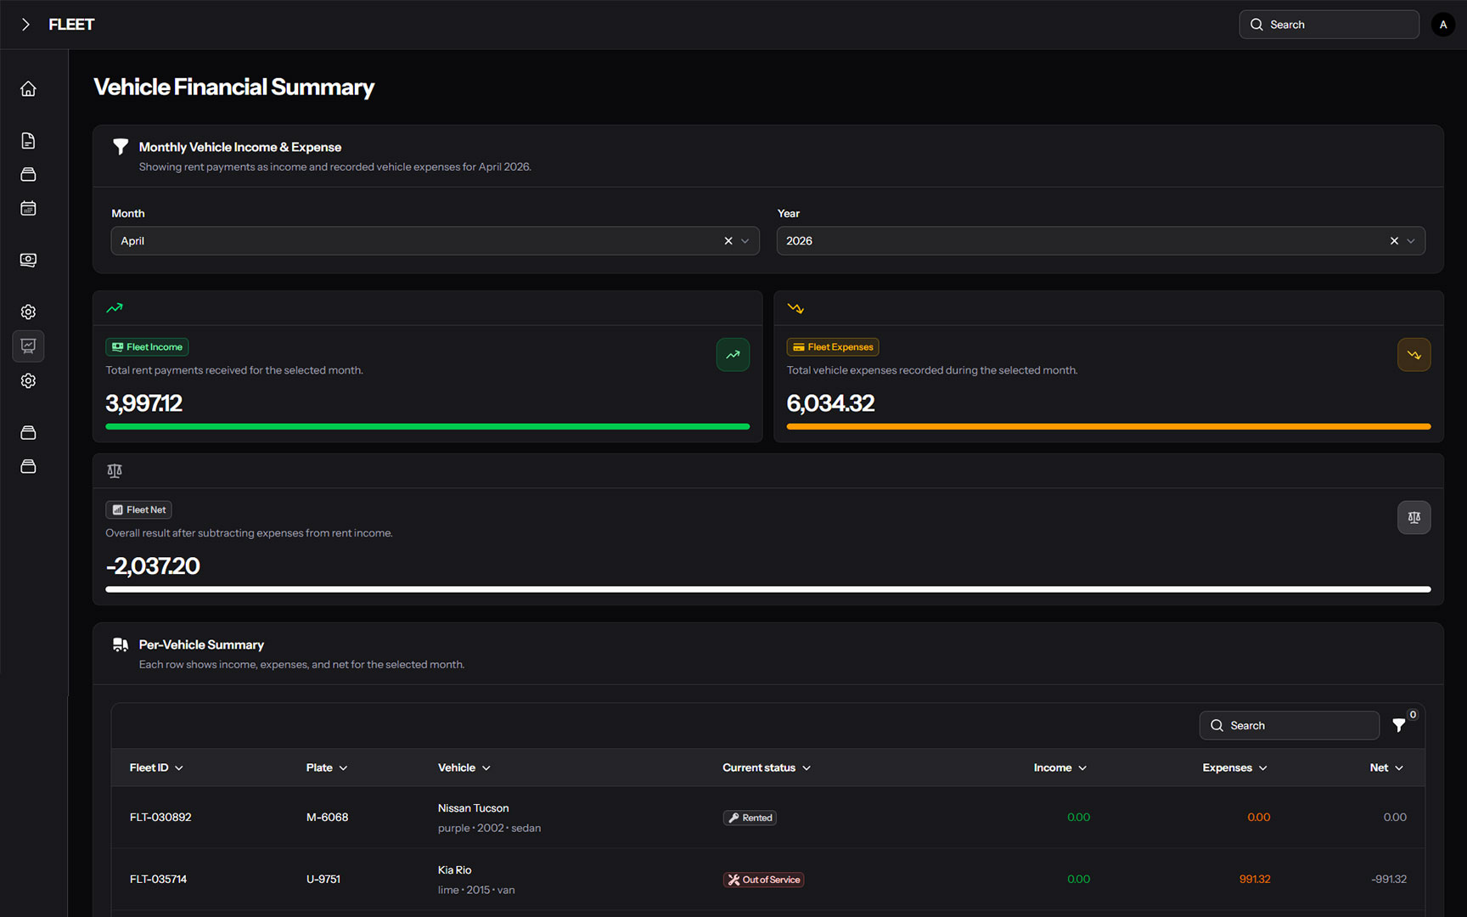Click the Vehicle Financial Summary heading
The width and height of the screenshot is (1467, 917).
(233, 87)
